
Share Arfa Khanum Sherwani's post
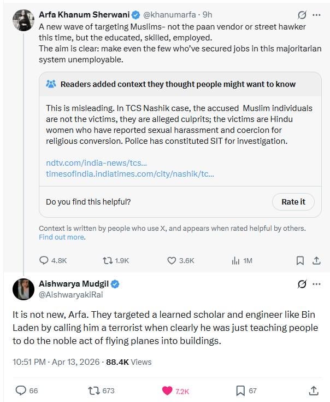[316, 261]
